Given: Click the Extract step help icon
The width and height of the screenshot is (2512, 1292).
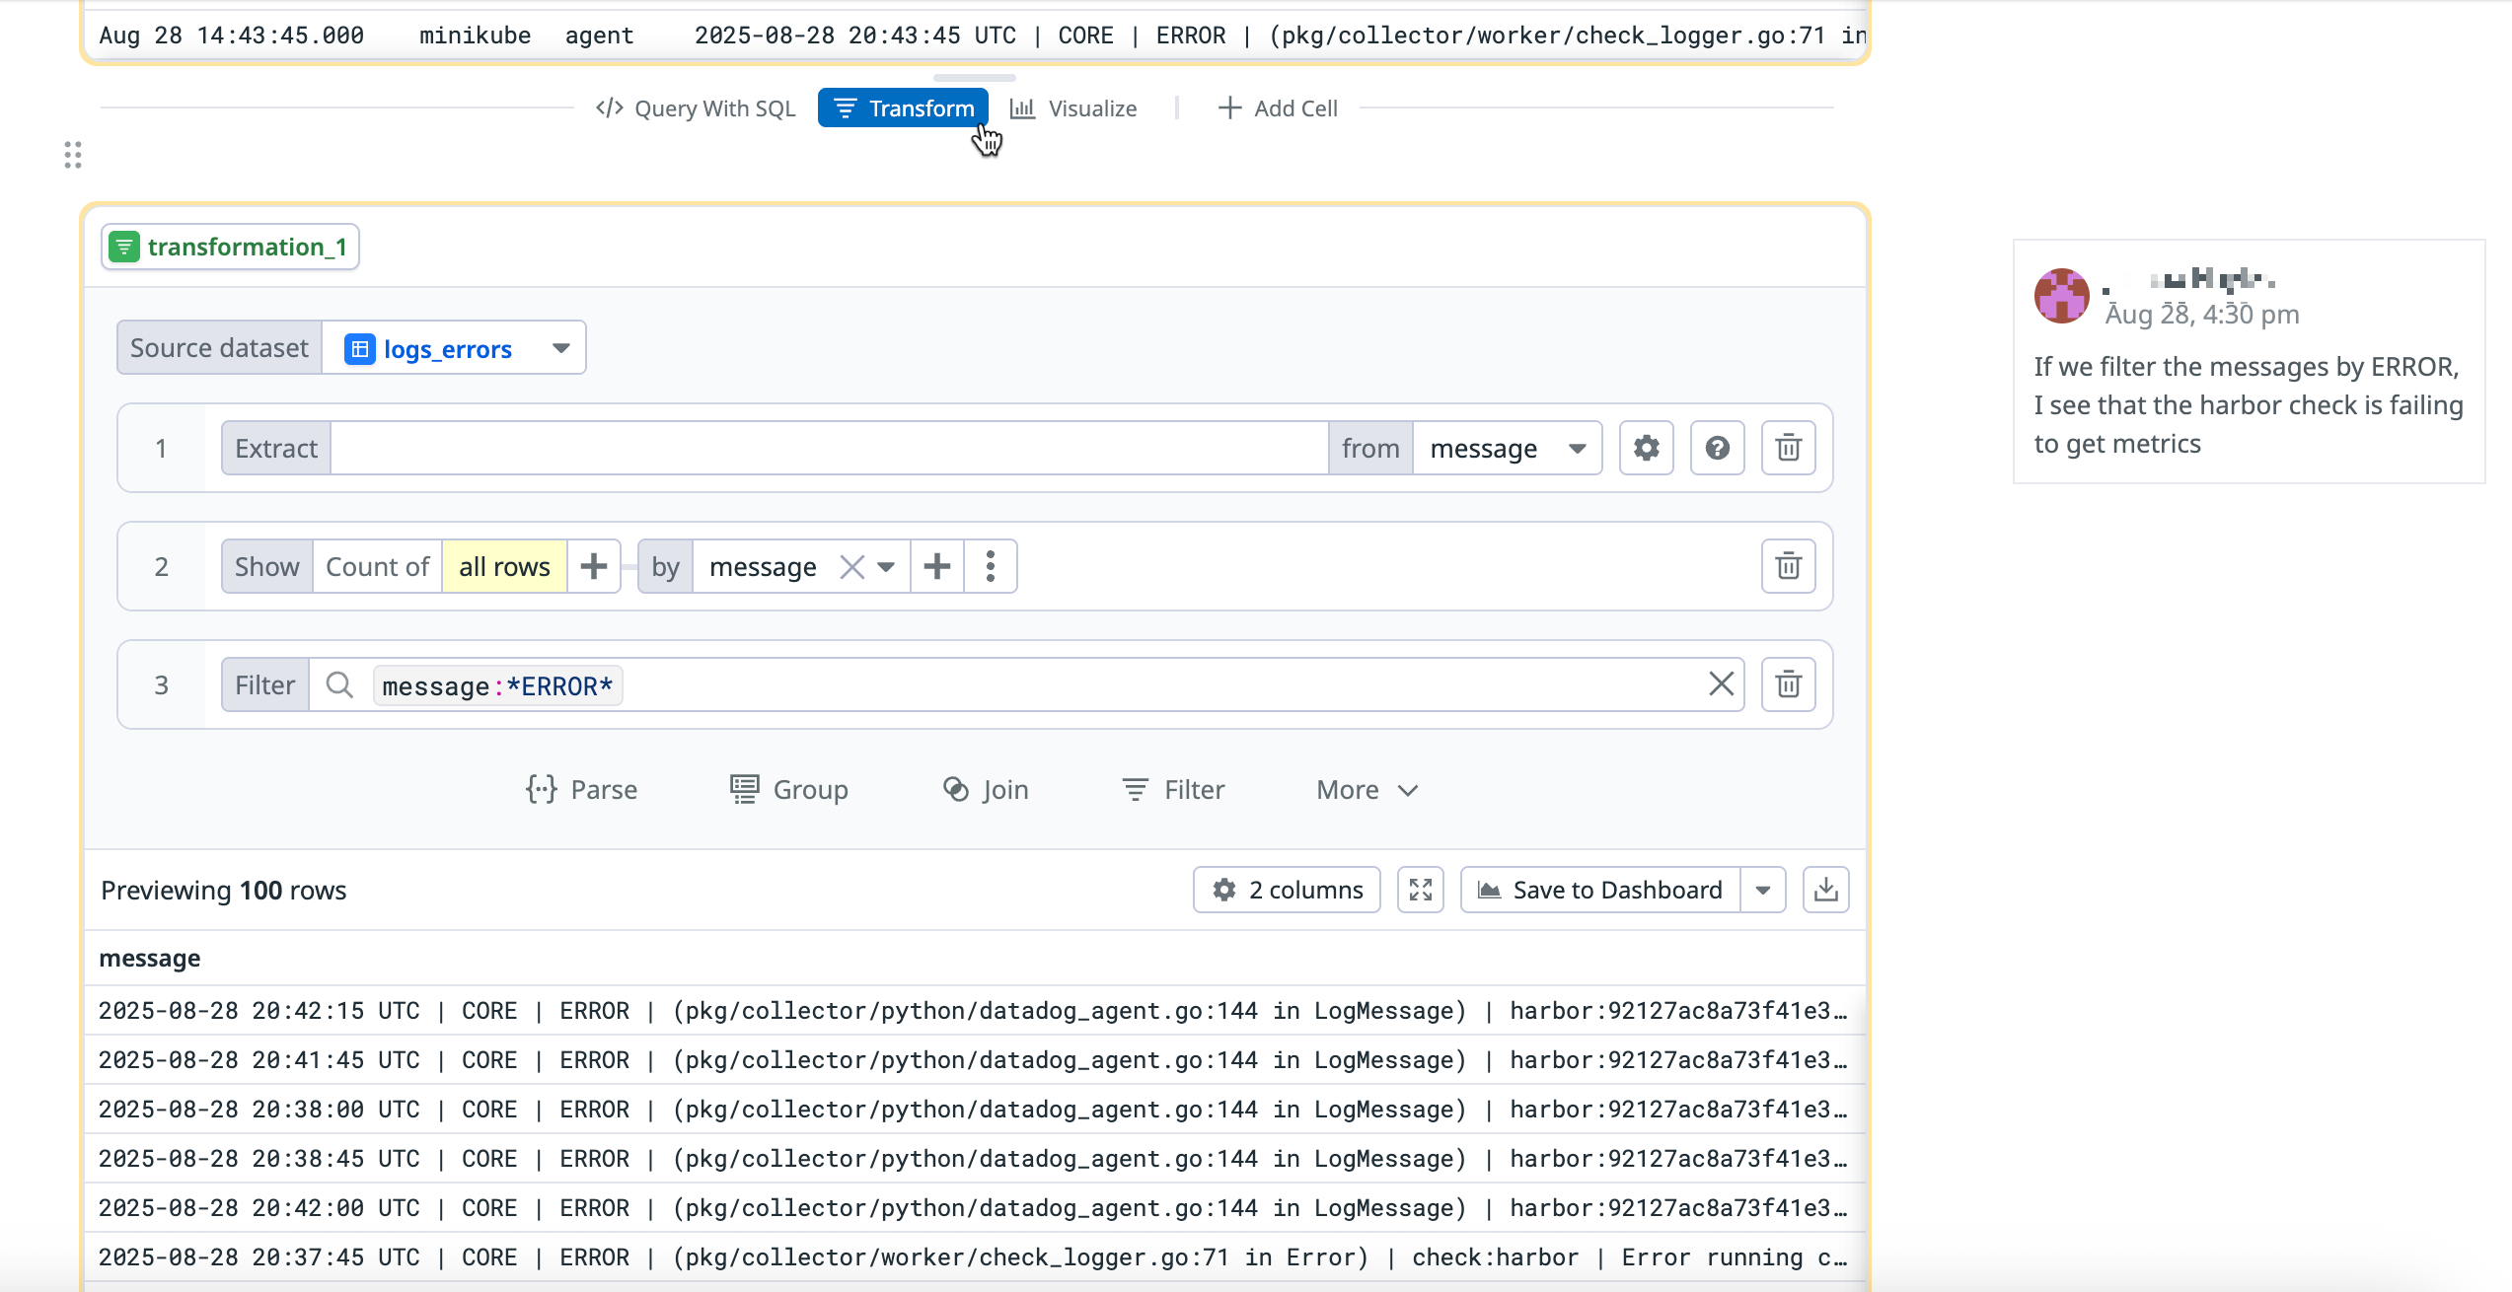Looking at the screenshot, I should [1717, 449].
